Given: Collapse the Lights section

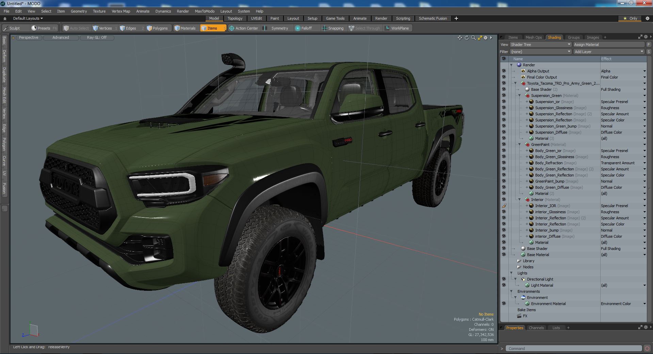Looking at the screenshot, I should [511, 273].
